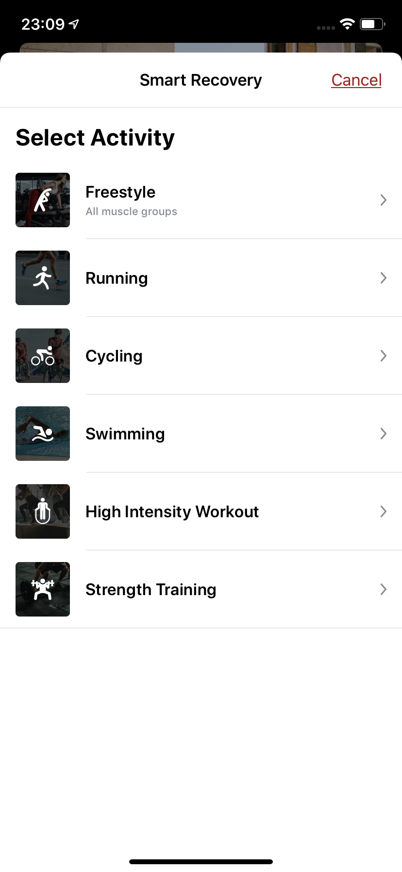Screen dimensions: 402x872
Task: Open Running via its right chevron
Action: [x=383, y=278]
